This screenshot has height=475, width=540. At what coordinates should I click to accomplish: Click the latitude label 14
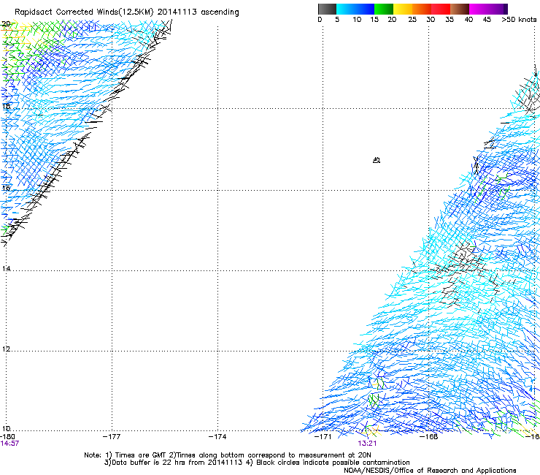[x=6, y=269]
